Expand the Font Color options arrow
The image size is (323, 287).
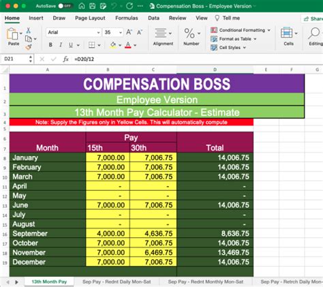coord(135,45)
